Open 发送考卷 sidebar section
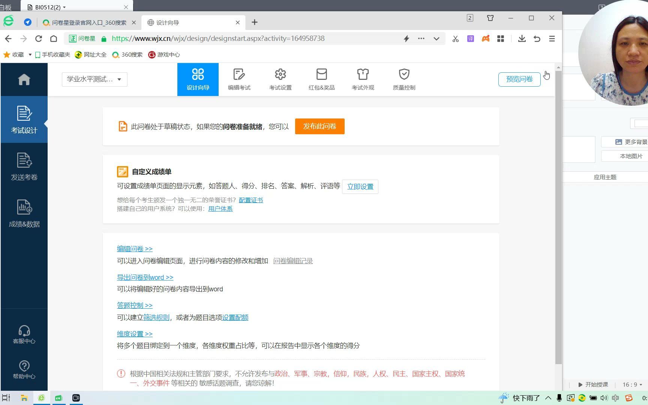The image size is (648, 405). 24,166
